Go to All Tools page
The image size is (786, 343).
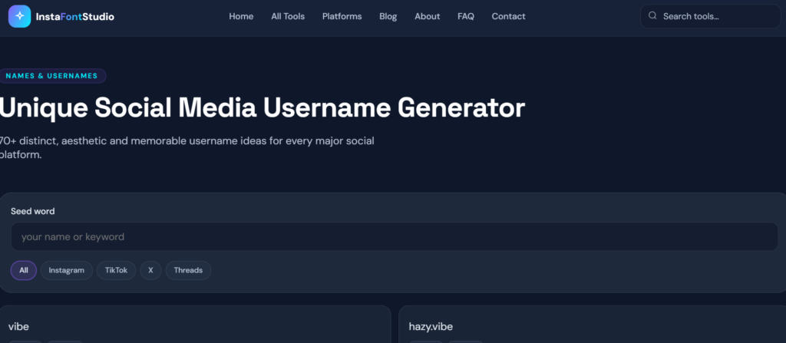[x=288, y=17]
